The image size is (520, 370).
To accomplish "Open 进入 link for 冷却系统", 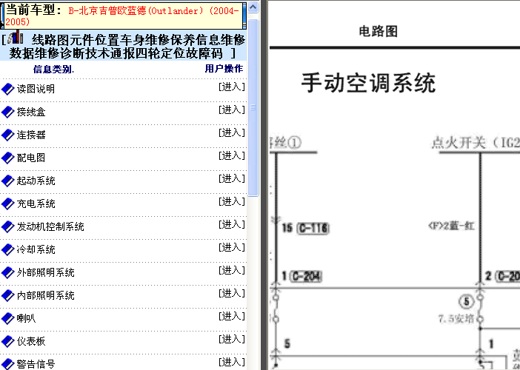I will point(231,247).
